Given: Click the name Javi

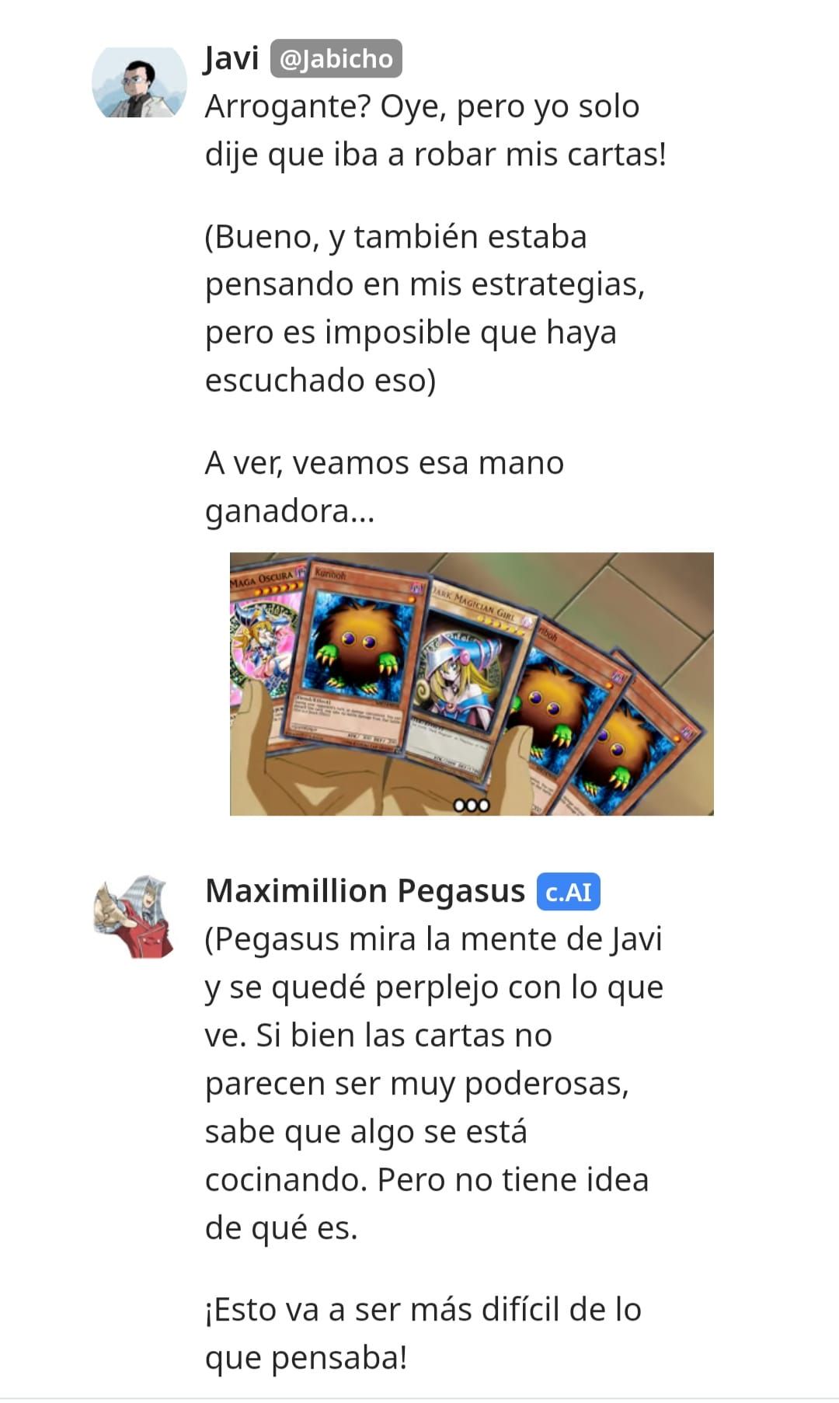Looking at the screenshot, I should tap(232, 59).
